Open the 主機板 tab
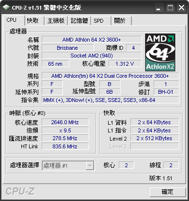The width and height of the screenshot is (189, 201). (56, 21)
